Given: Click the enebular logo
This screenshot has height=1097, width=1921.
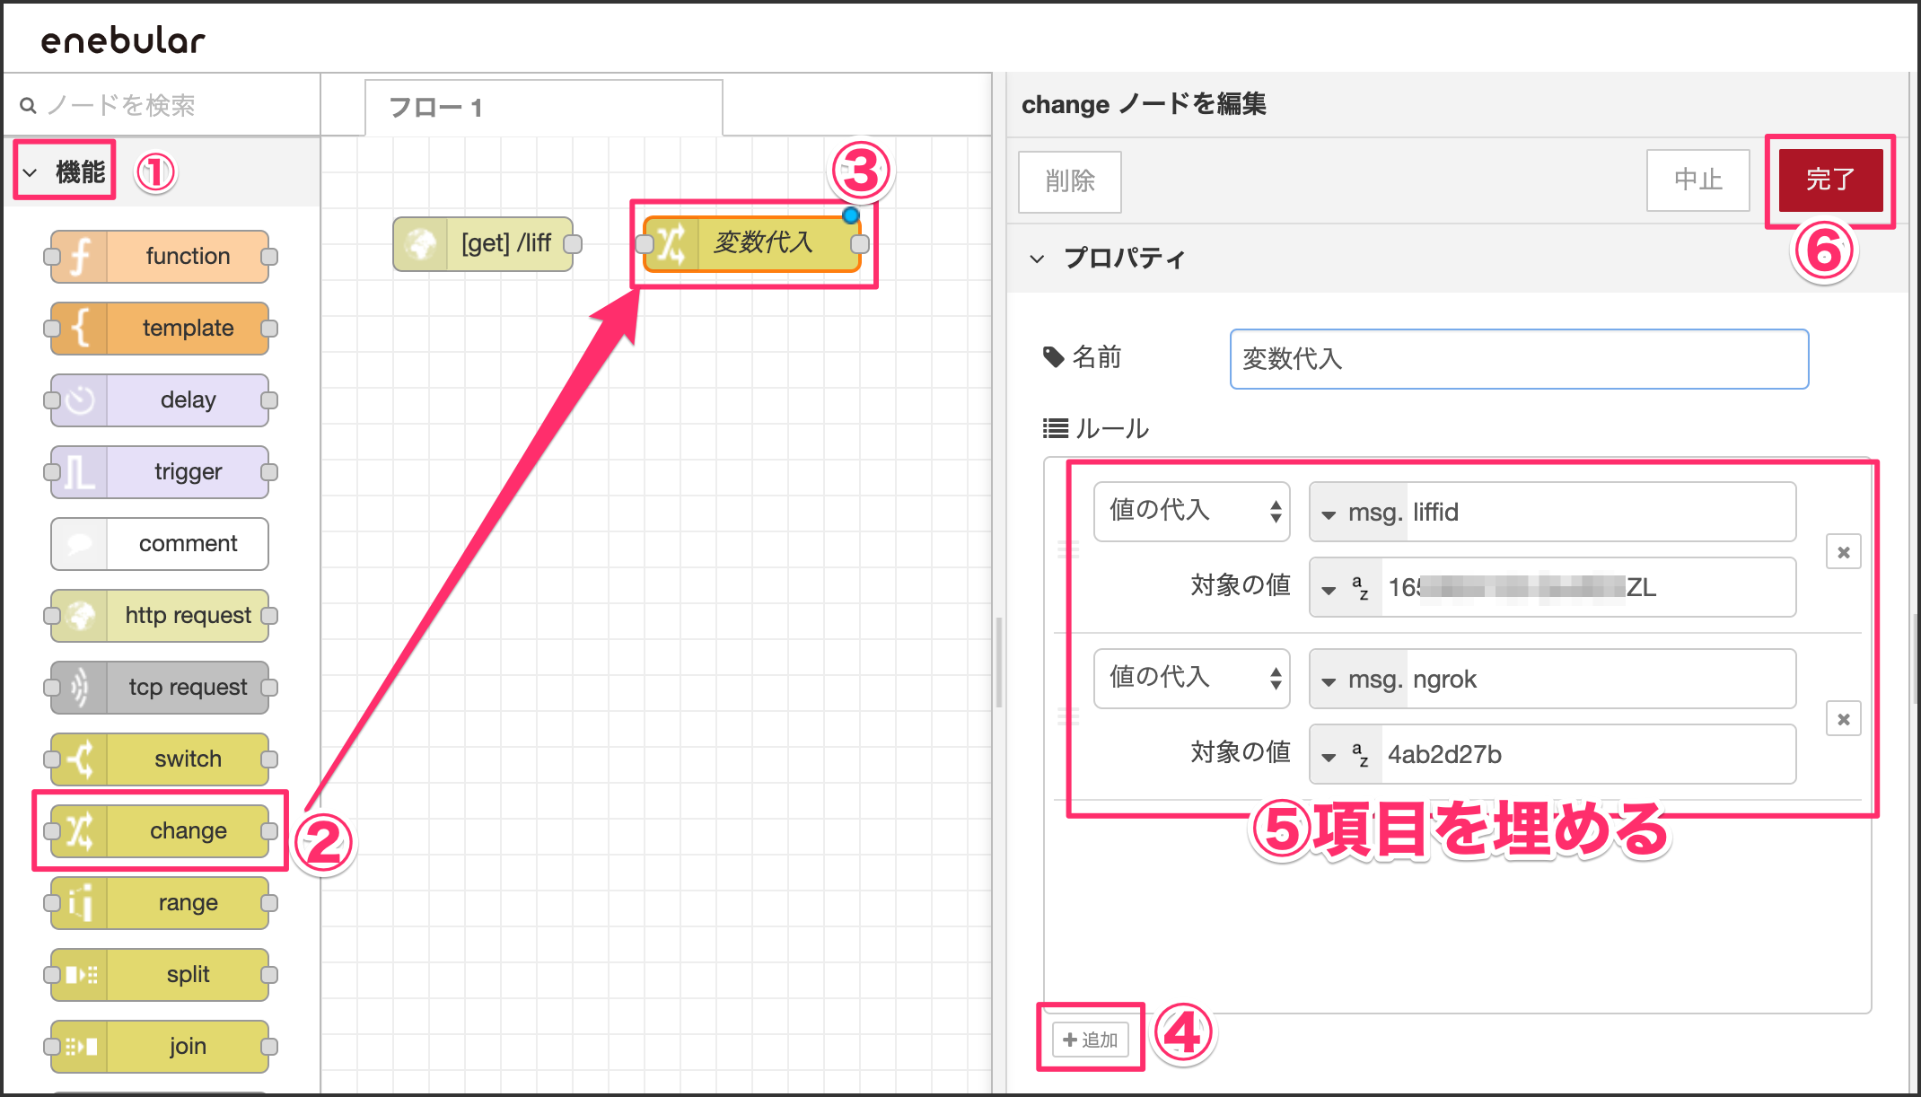Looking at the screenshot, I should [123, 40].
